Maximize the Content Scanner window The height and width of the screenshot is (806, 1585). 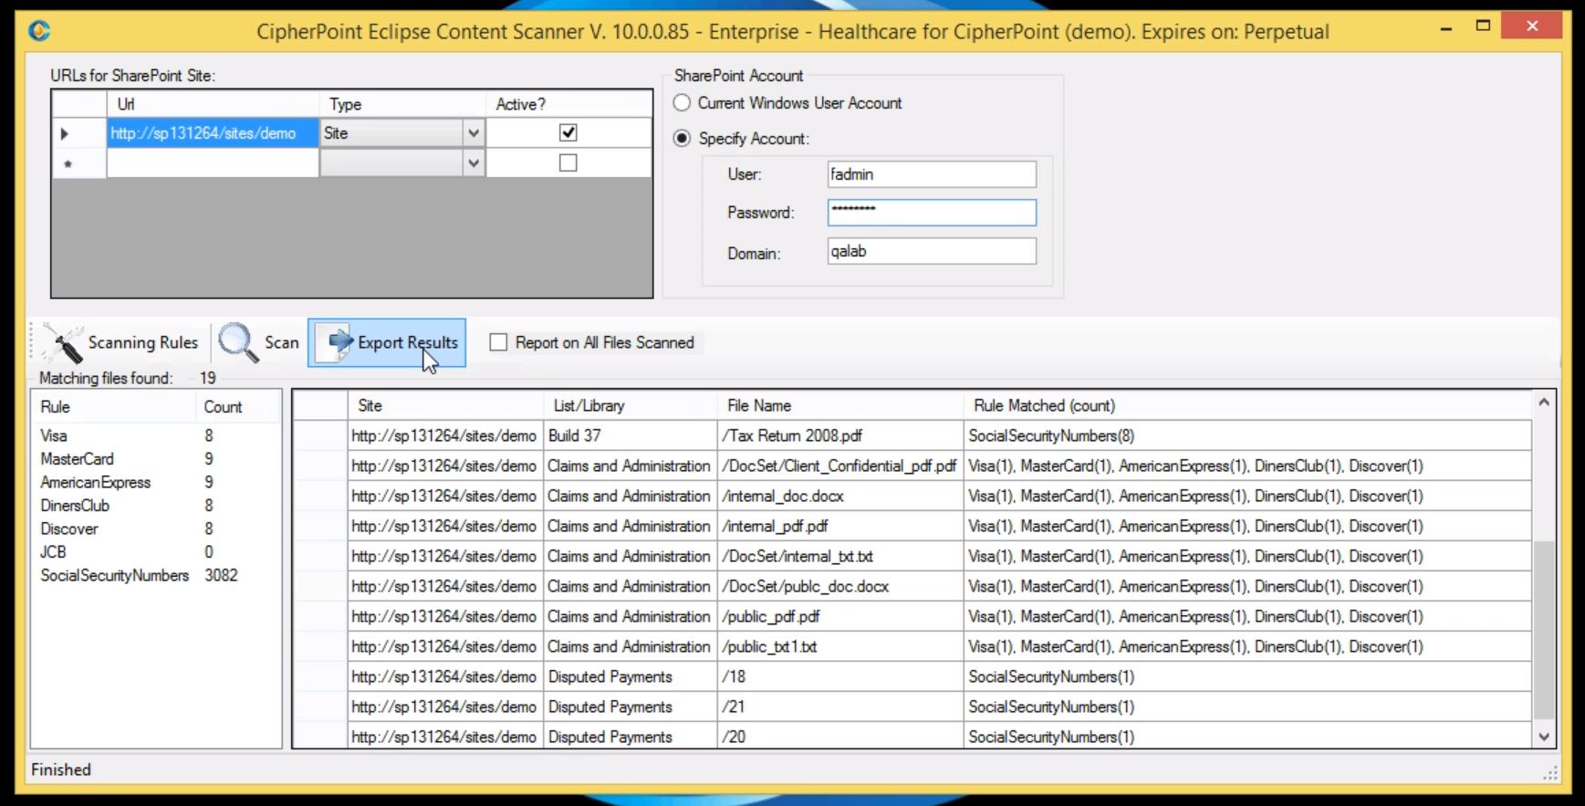pos(1484,26)
